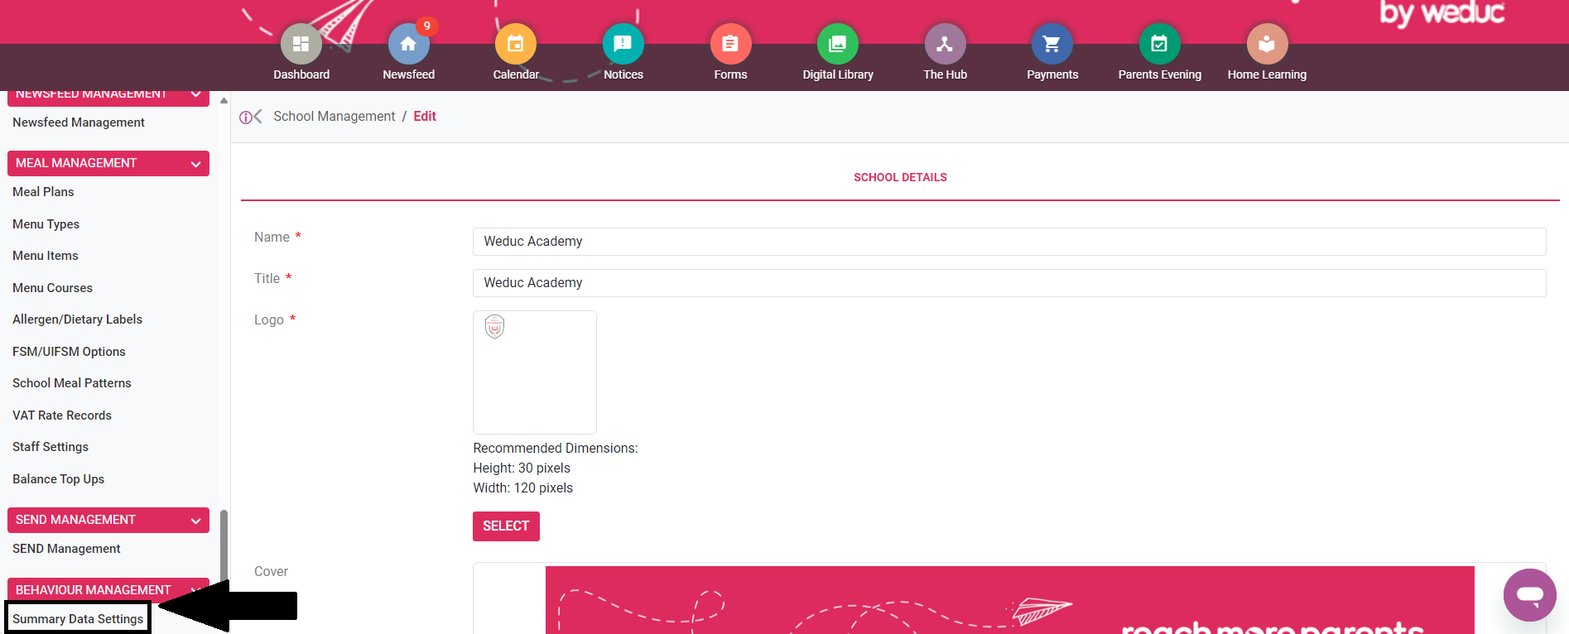Open the Digital Library icon

tap(837, 44)
